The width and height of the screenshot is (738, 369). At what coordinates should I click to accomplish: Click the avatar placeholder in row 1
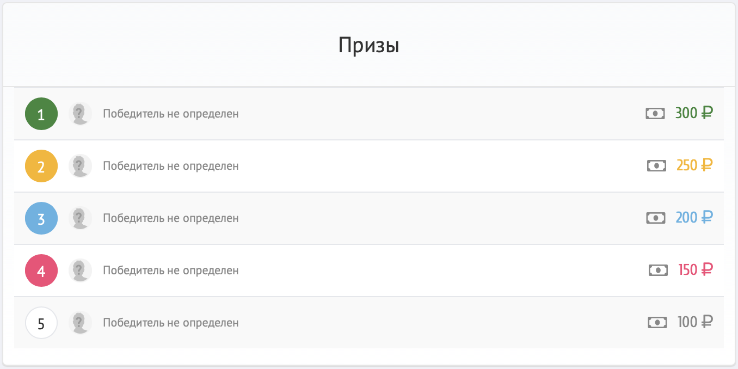click(x=80, y=114)
